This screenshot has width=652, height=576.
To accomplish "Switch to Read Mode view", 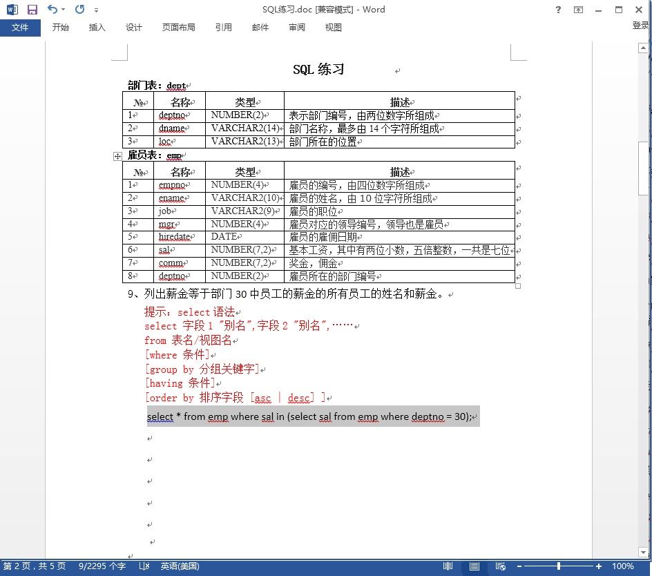I will click(448, 566).
